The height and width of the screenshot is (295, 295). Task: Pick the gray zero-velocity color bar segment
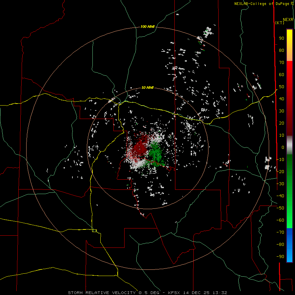289,145
